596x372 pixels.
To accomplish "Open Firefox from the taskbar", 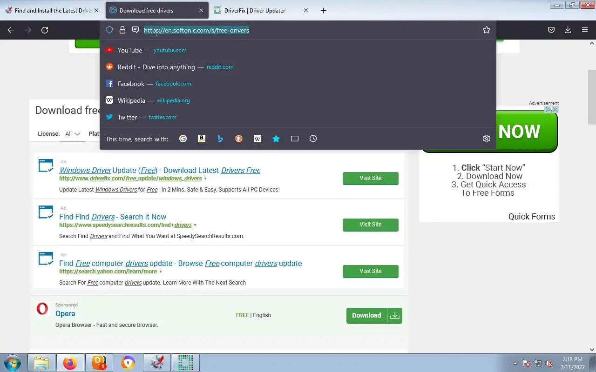I will [x=70, y=363].
